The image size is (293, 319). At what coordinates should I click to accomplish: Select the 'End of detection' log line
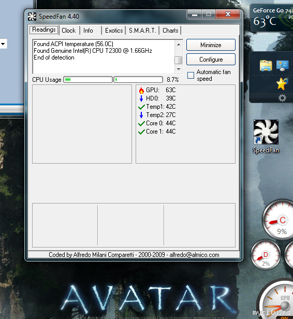(x=54, y=57)
